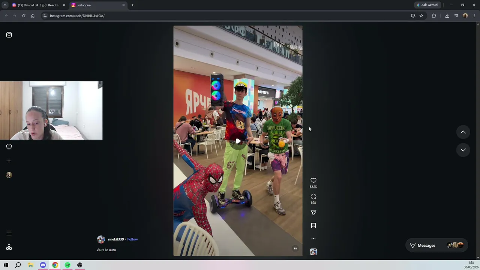Viewport: 480px width, 270px height.
Task: Click the 'Aura le aura' caption text
Action: point(106,250)
